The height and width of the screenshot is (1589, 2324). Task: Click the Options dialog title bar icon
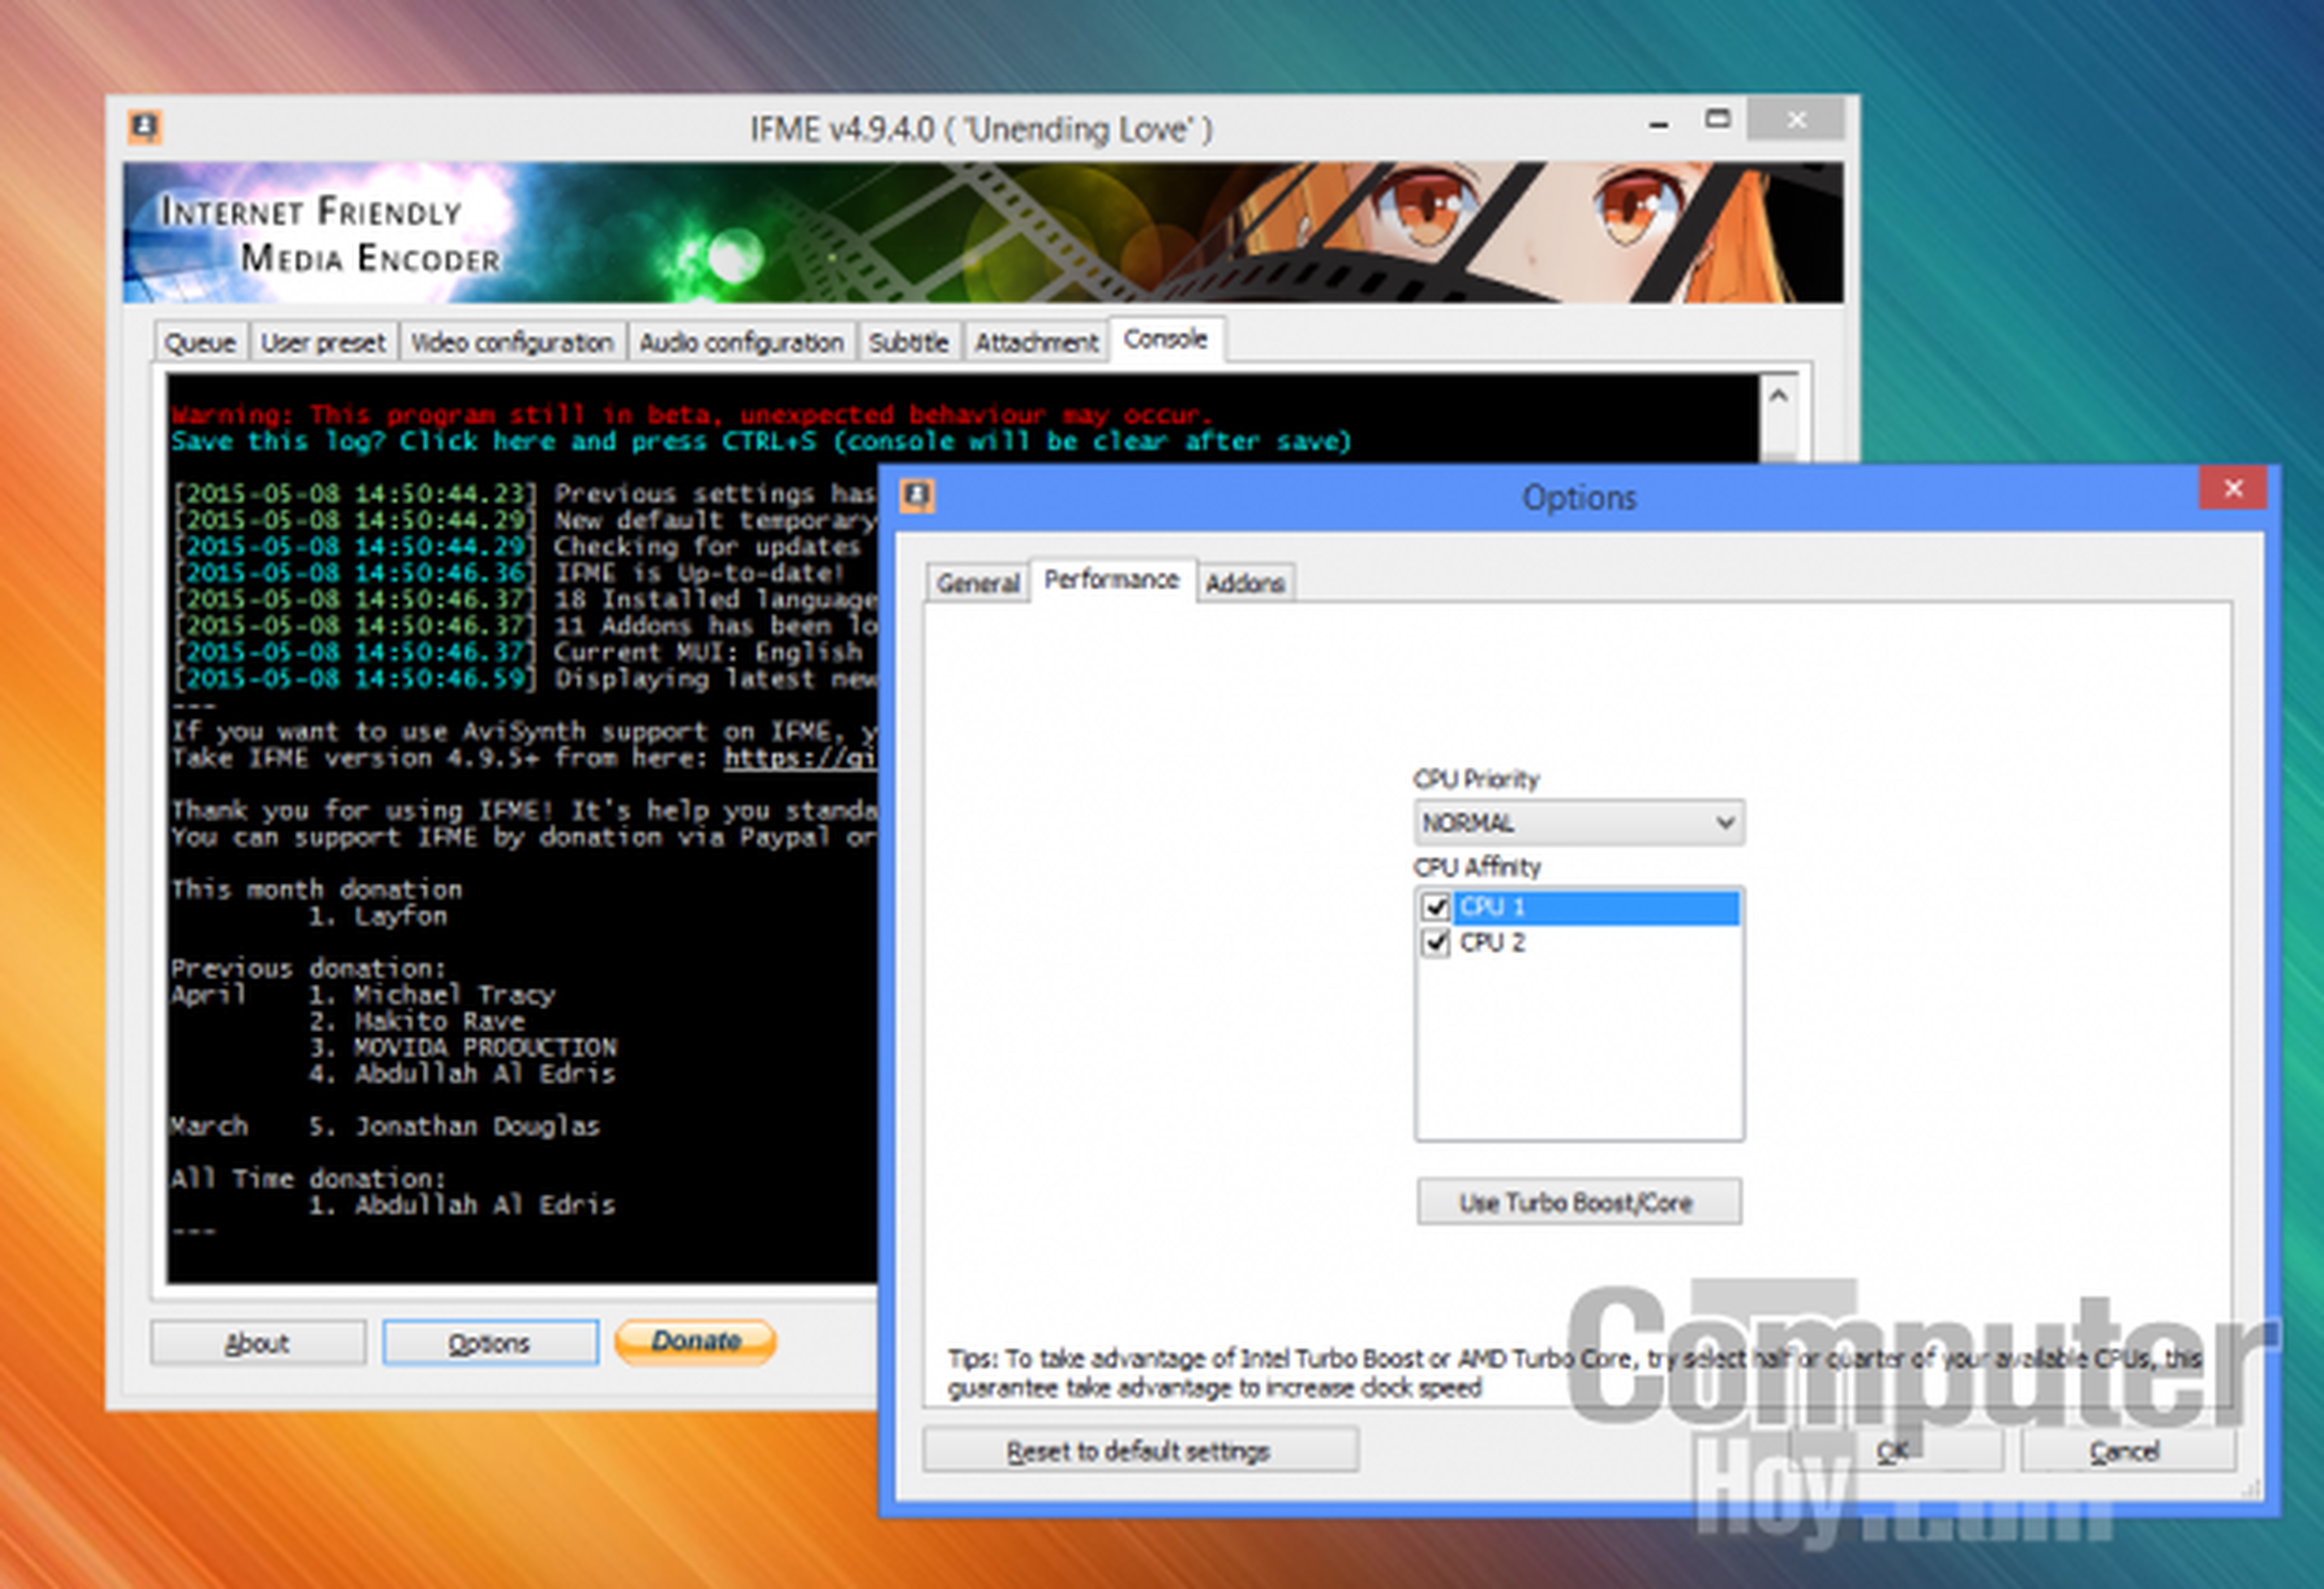click(917, 496)
